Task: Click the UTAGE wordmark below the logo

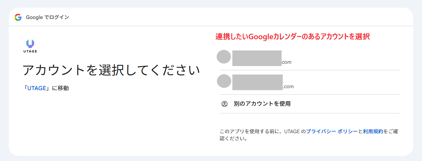Action: [30, 51]
